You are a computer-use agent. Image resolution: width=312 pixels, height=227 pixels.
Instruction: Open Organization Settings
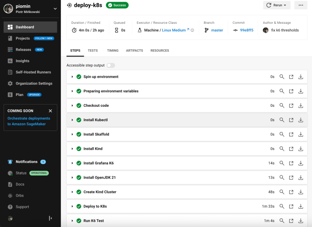pyautogui.click(x=30, y=83)
